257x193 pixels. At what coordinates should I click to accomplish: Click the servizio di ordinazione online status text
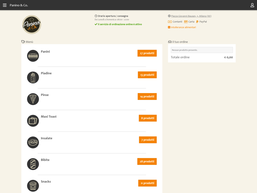click(120, 24)
